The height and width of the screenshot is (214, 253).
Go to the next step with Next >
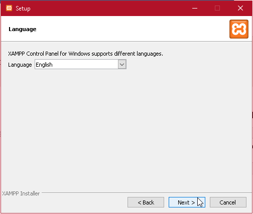click(x=187, y=202)
